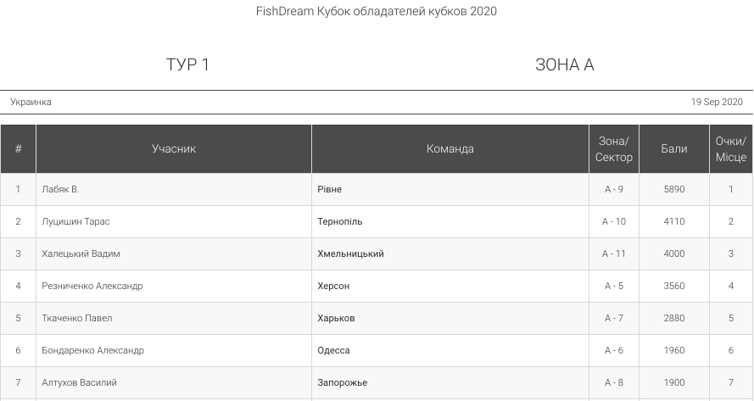The width and height of the screenshot is (754, 401).
Task: Click the Бали column header
Action: pyautogui.click(x=674, y=149)
